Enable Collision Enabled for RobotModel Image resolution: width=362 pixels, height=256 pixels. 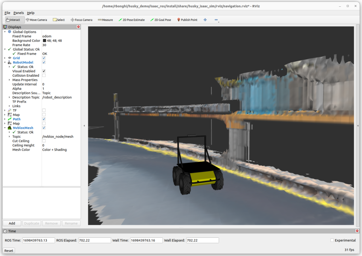click(43, 75)
